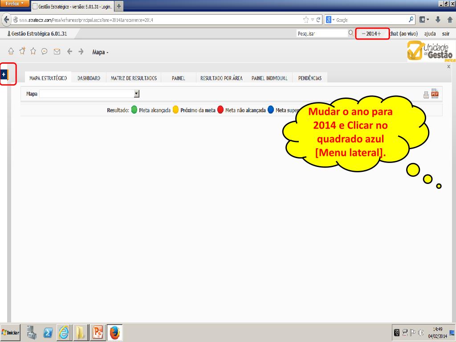This screenshot has height=342, width=456.
Task: Switch to MAPA ESTRATÉGICO tab
Action: pos(48,78)
